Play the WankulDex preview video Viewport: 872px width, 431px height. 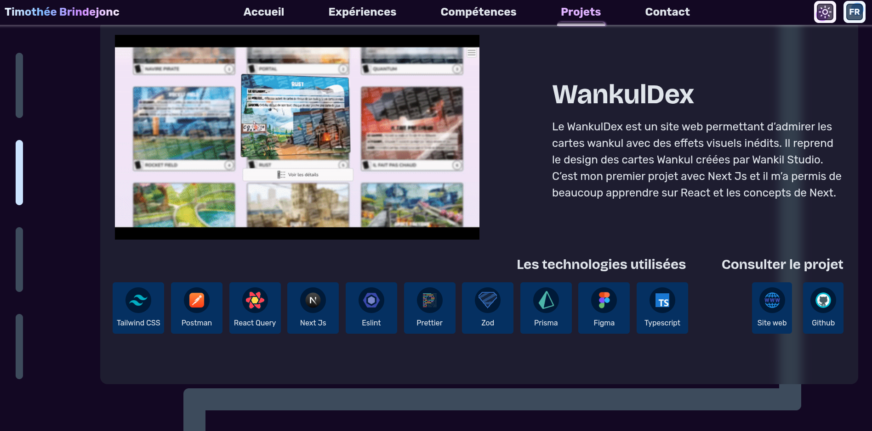click(297, 137)
